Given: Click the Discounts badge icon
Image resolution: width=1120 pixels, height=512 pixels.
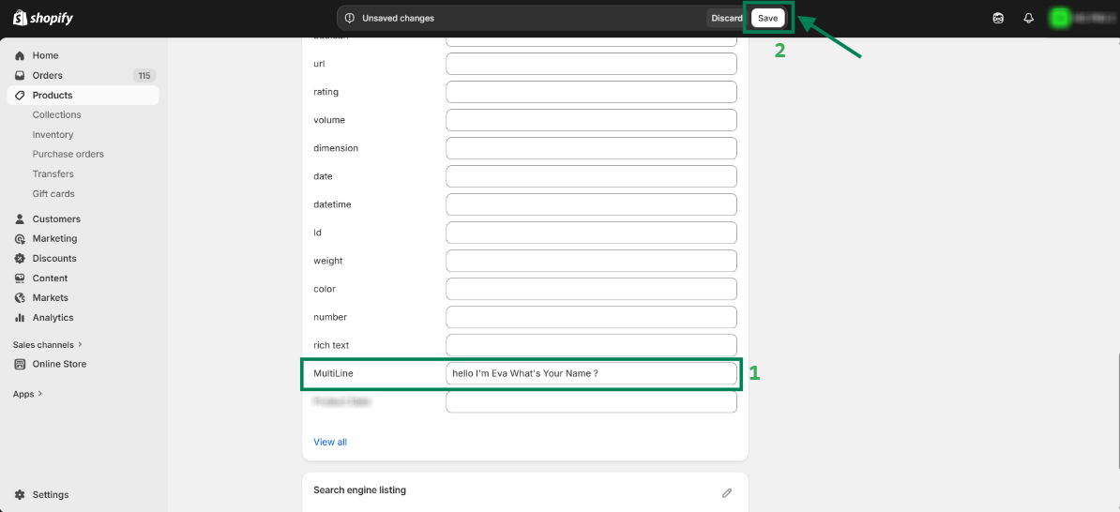Looking at the screenshot, I should 20,259.
